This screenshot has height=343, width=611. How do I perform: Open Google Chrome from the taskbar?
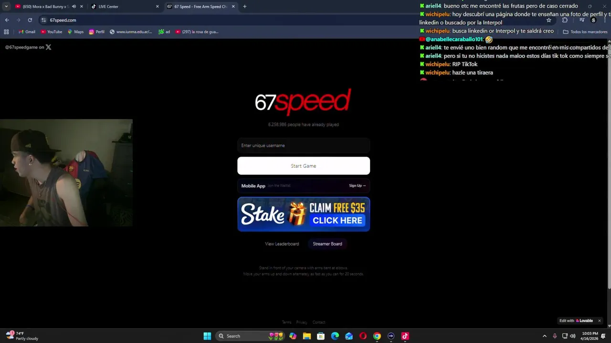(x=377, y=336)
